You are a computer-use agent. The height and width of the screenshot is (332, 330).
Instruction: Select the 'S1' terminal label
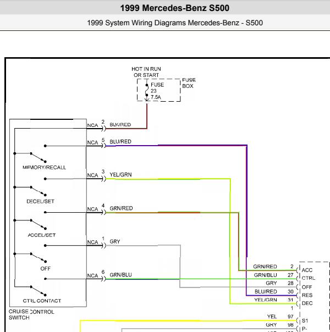305,321
